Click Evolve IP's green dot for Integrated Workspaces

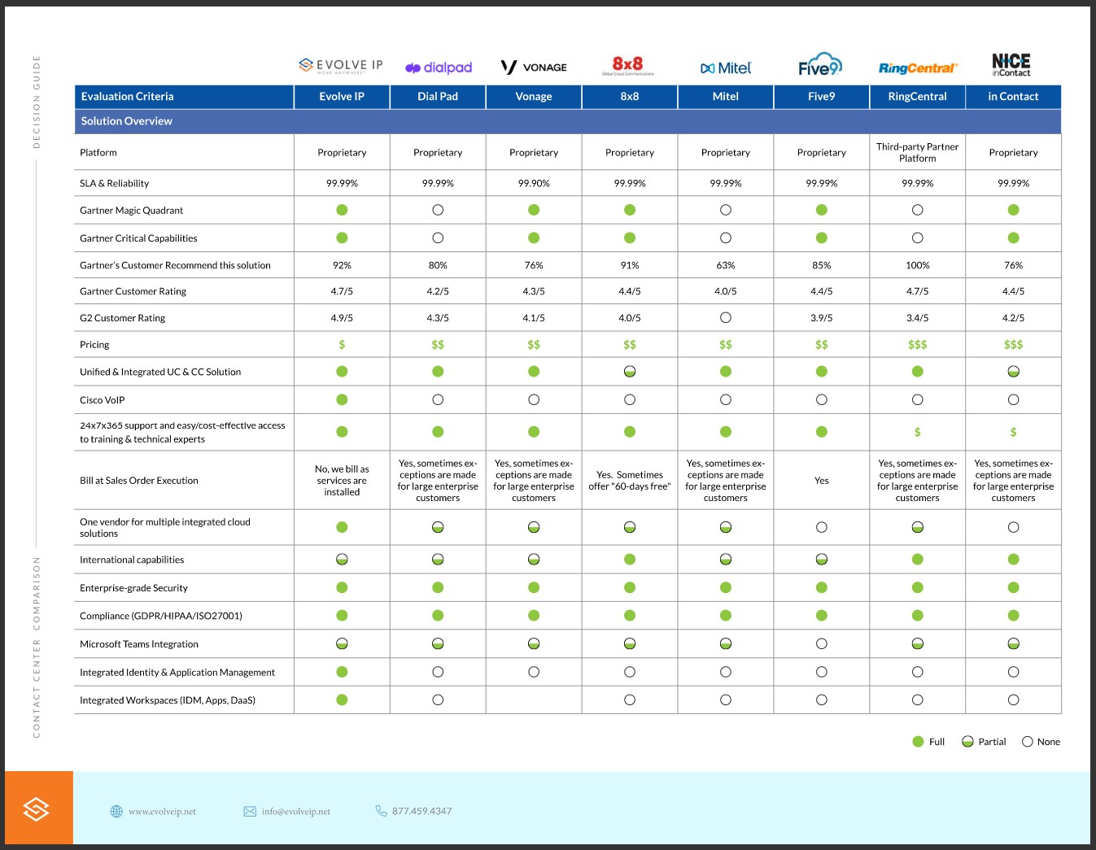[342, 700]
